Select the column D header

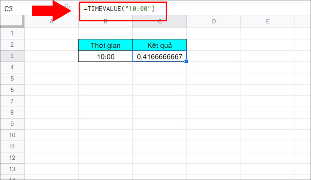(213, 22)
